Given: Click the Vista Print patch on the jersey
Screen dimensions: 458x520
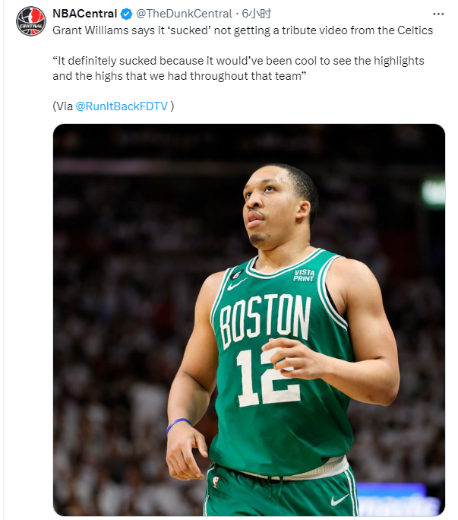Looking at the screenshot, I should point(304,275).
